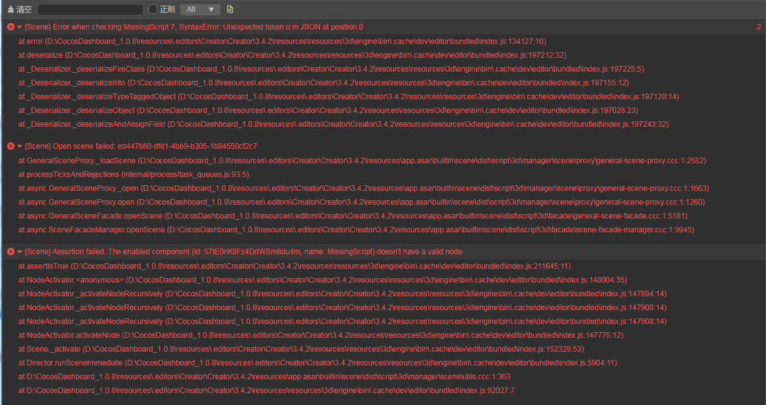Screen dimensions: 766x405
Task: Select the 'Assertion failed: The enabled component' message
Action: click(x=243, y=252)
